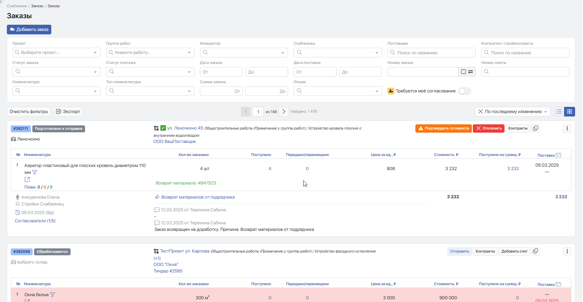Click Поставщик search input field
The width and height of the screenshot is (583, 302).
432,53
